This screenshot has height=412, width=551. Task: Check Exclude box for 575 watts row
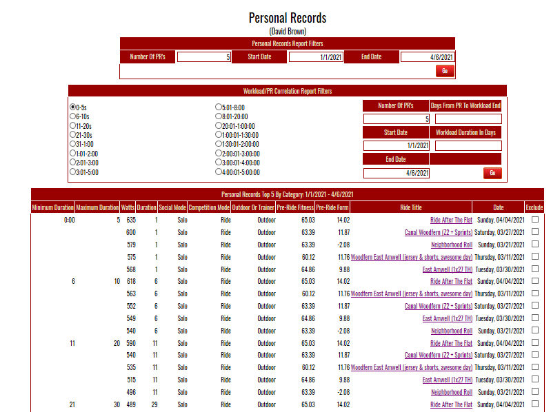click(x=535, y=256)
